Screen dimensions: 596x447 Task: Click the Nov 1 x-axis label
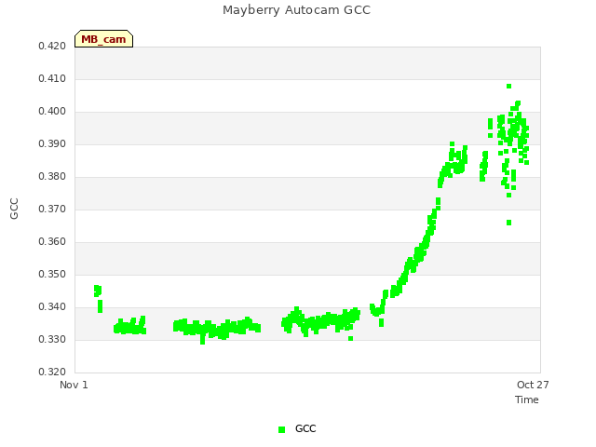tap(74, 385)
